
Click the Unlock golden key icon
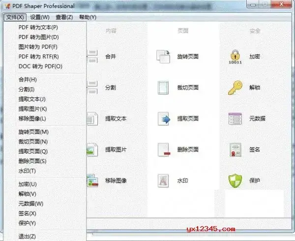[x=235, y=88]
